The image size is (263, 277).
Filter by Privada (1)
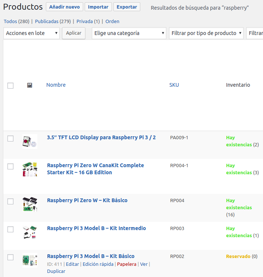click(88, 21)
